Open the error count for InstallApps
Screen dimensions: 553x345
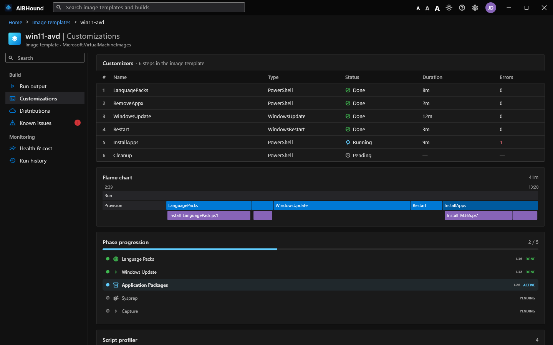[x=501, y=142]
